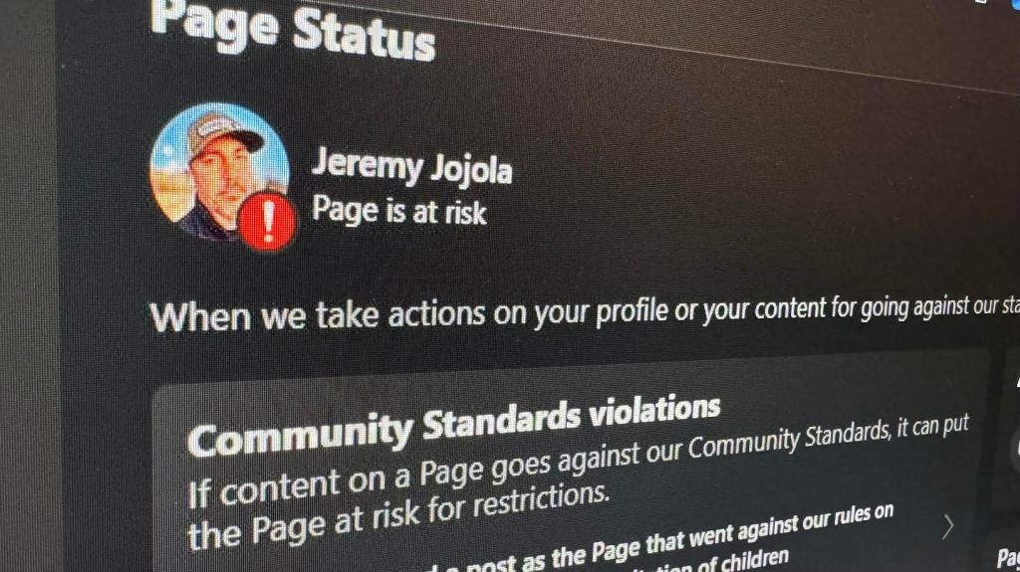1020x572 pixels.
Task: Open Jeremy Jojola's profile picture
Action: click(219, 172)
